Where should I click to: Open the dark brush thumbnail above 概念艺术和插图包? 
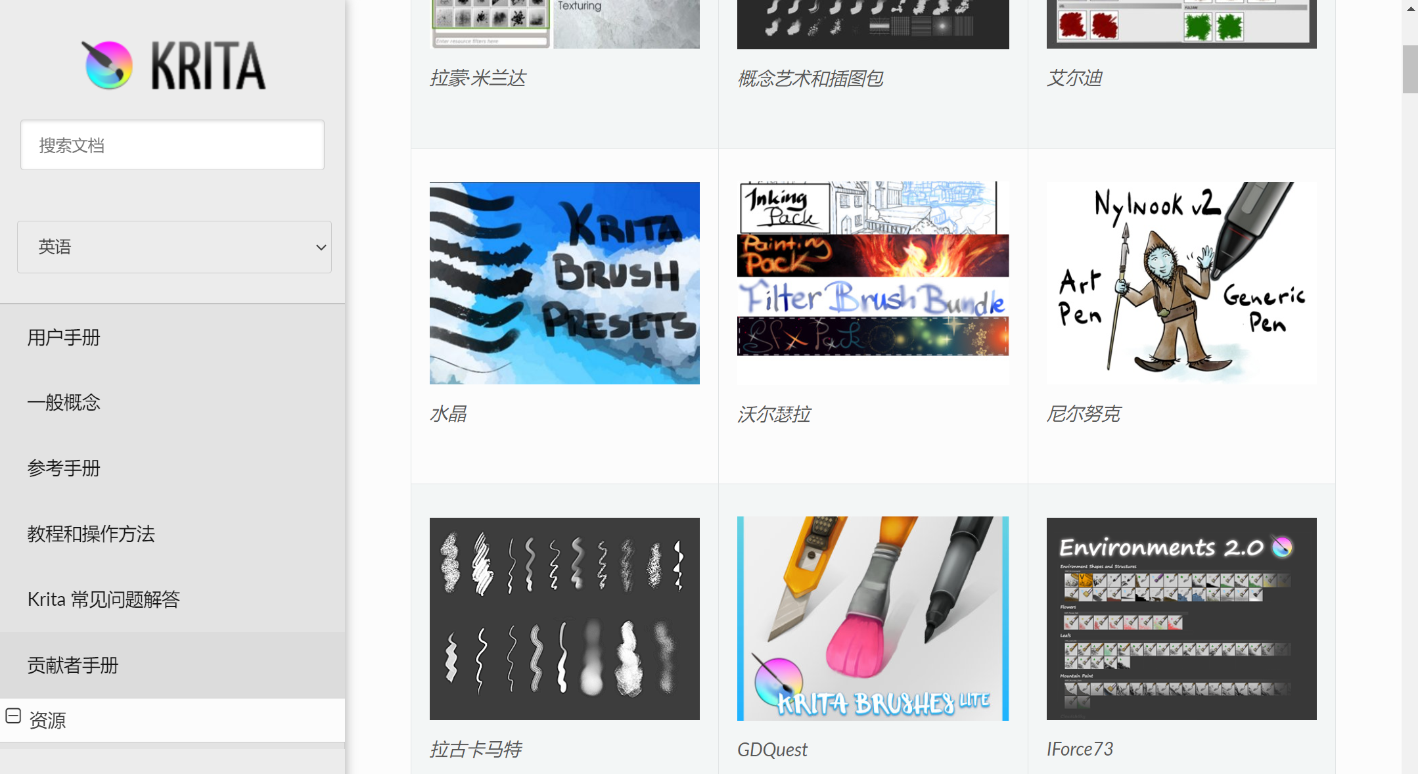point(873,24)
